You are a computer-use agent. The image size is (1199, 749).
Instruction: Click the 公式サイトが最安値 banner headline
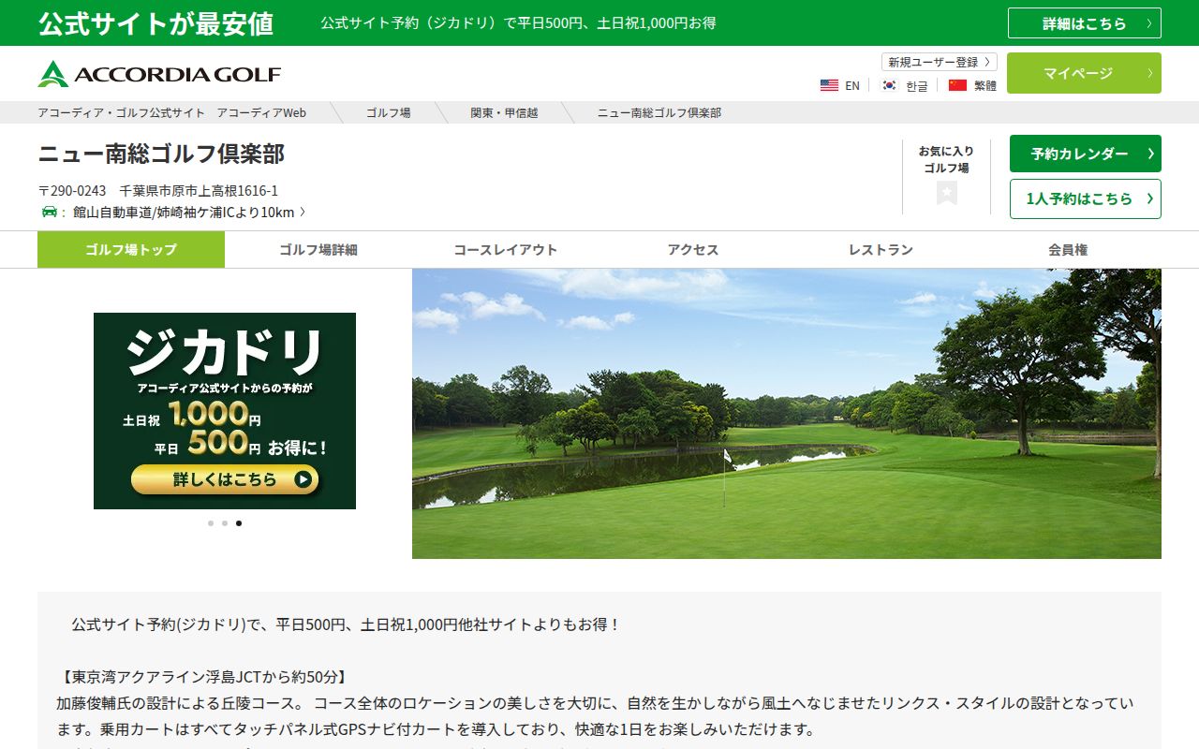[155, 23]
